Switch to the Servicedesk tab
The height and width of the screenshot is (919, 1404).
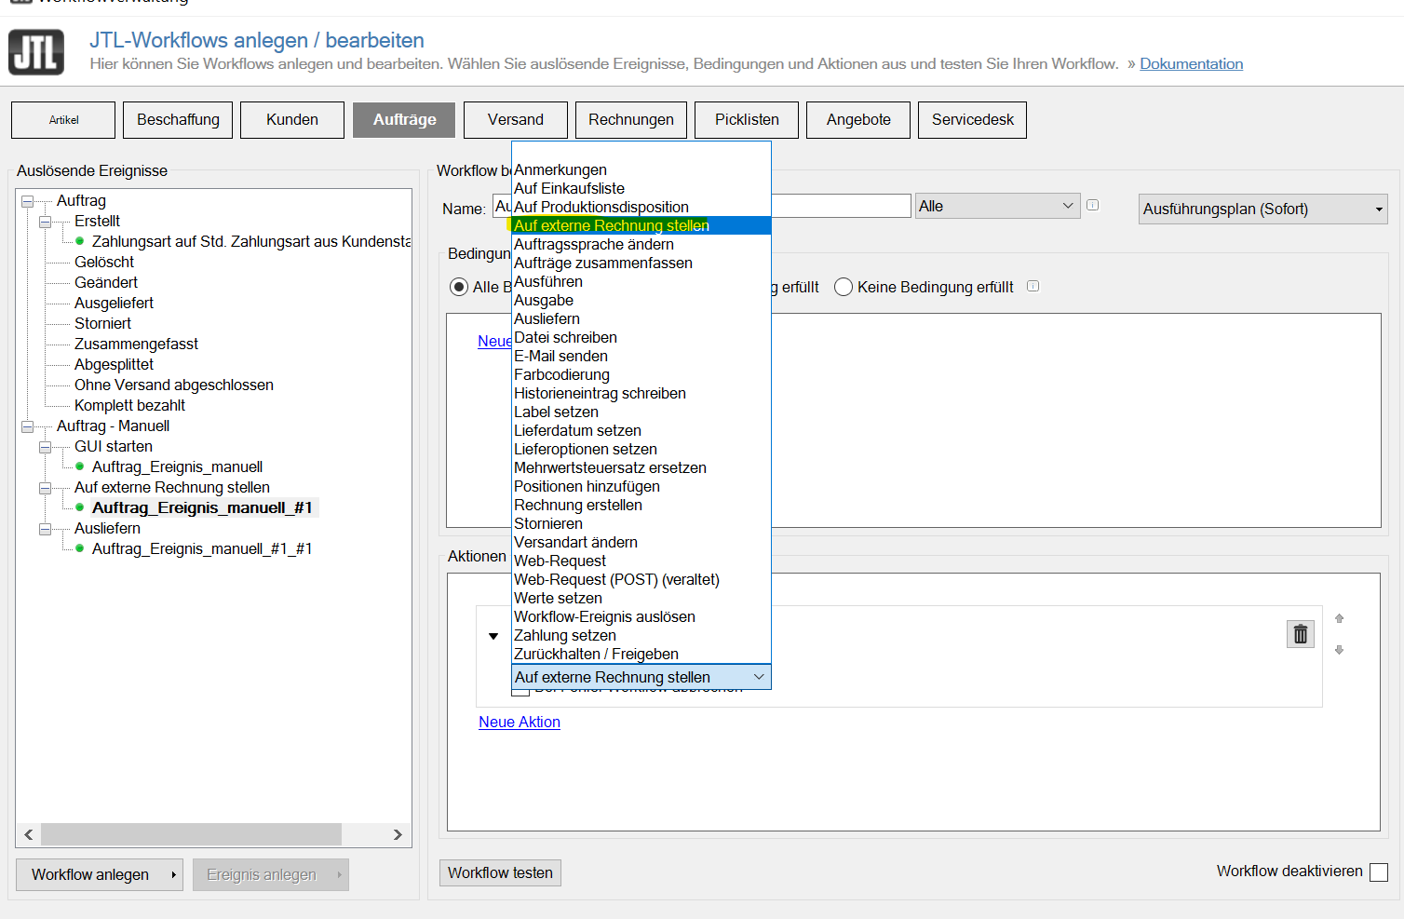tap(972, 120)
